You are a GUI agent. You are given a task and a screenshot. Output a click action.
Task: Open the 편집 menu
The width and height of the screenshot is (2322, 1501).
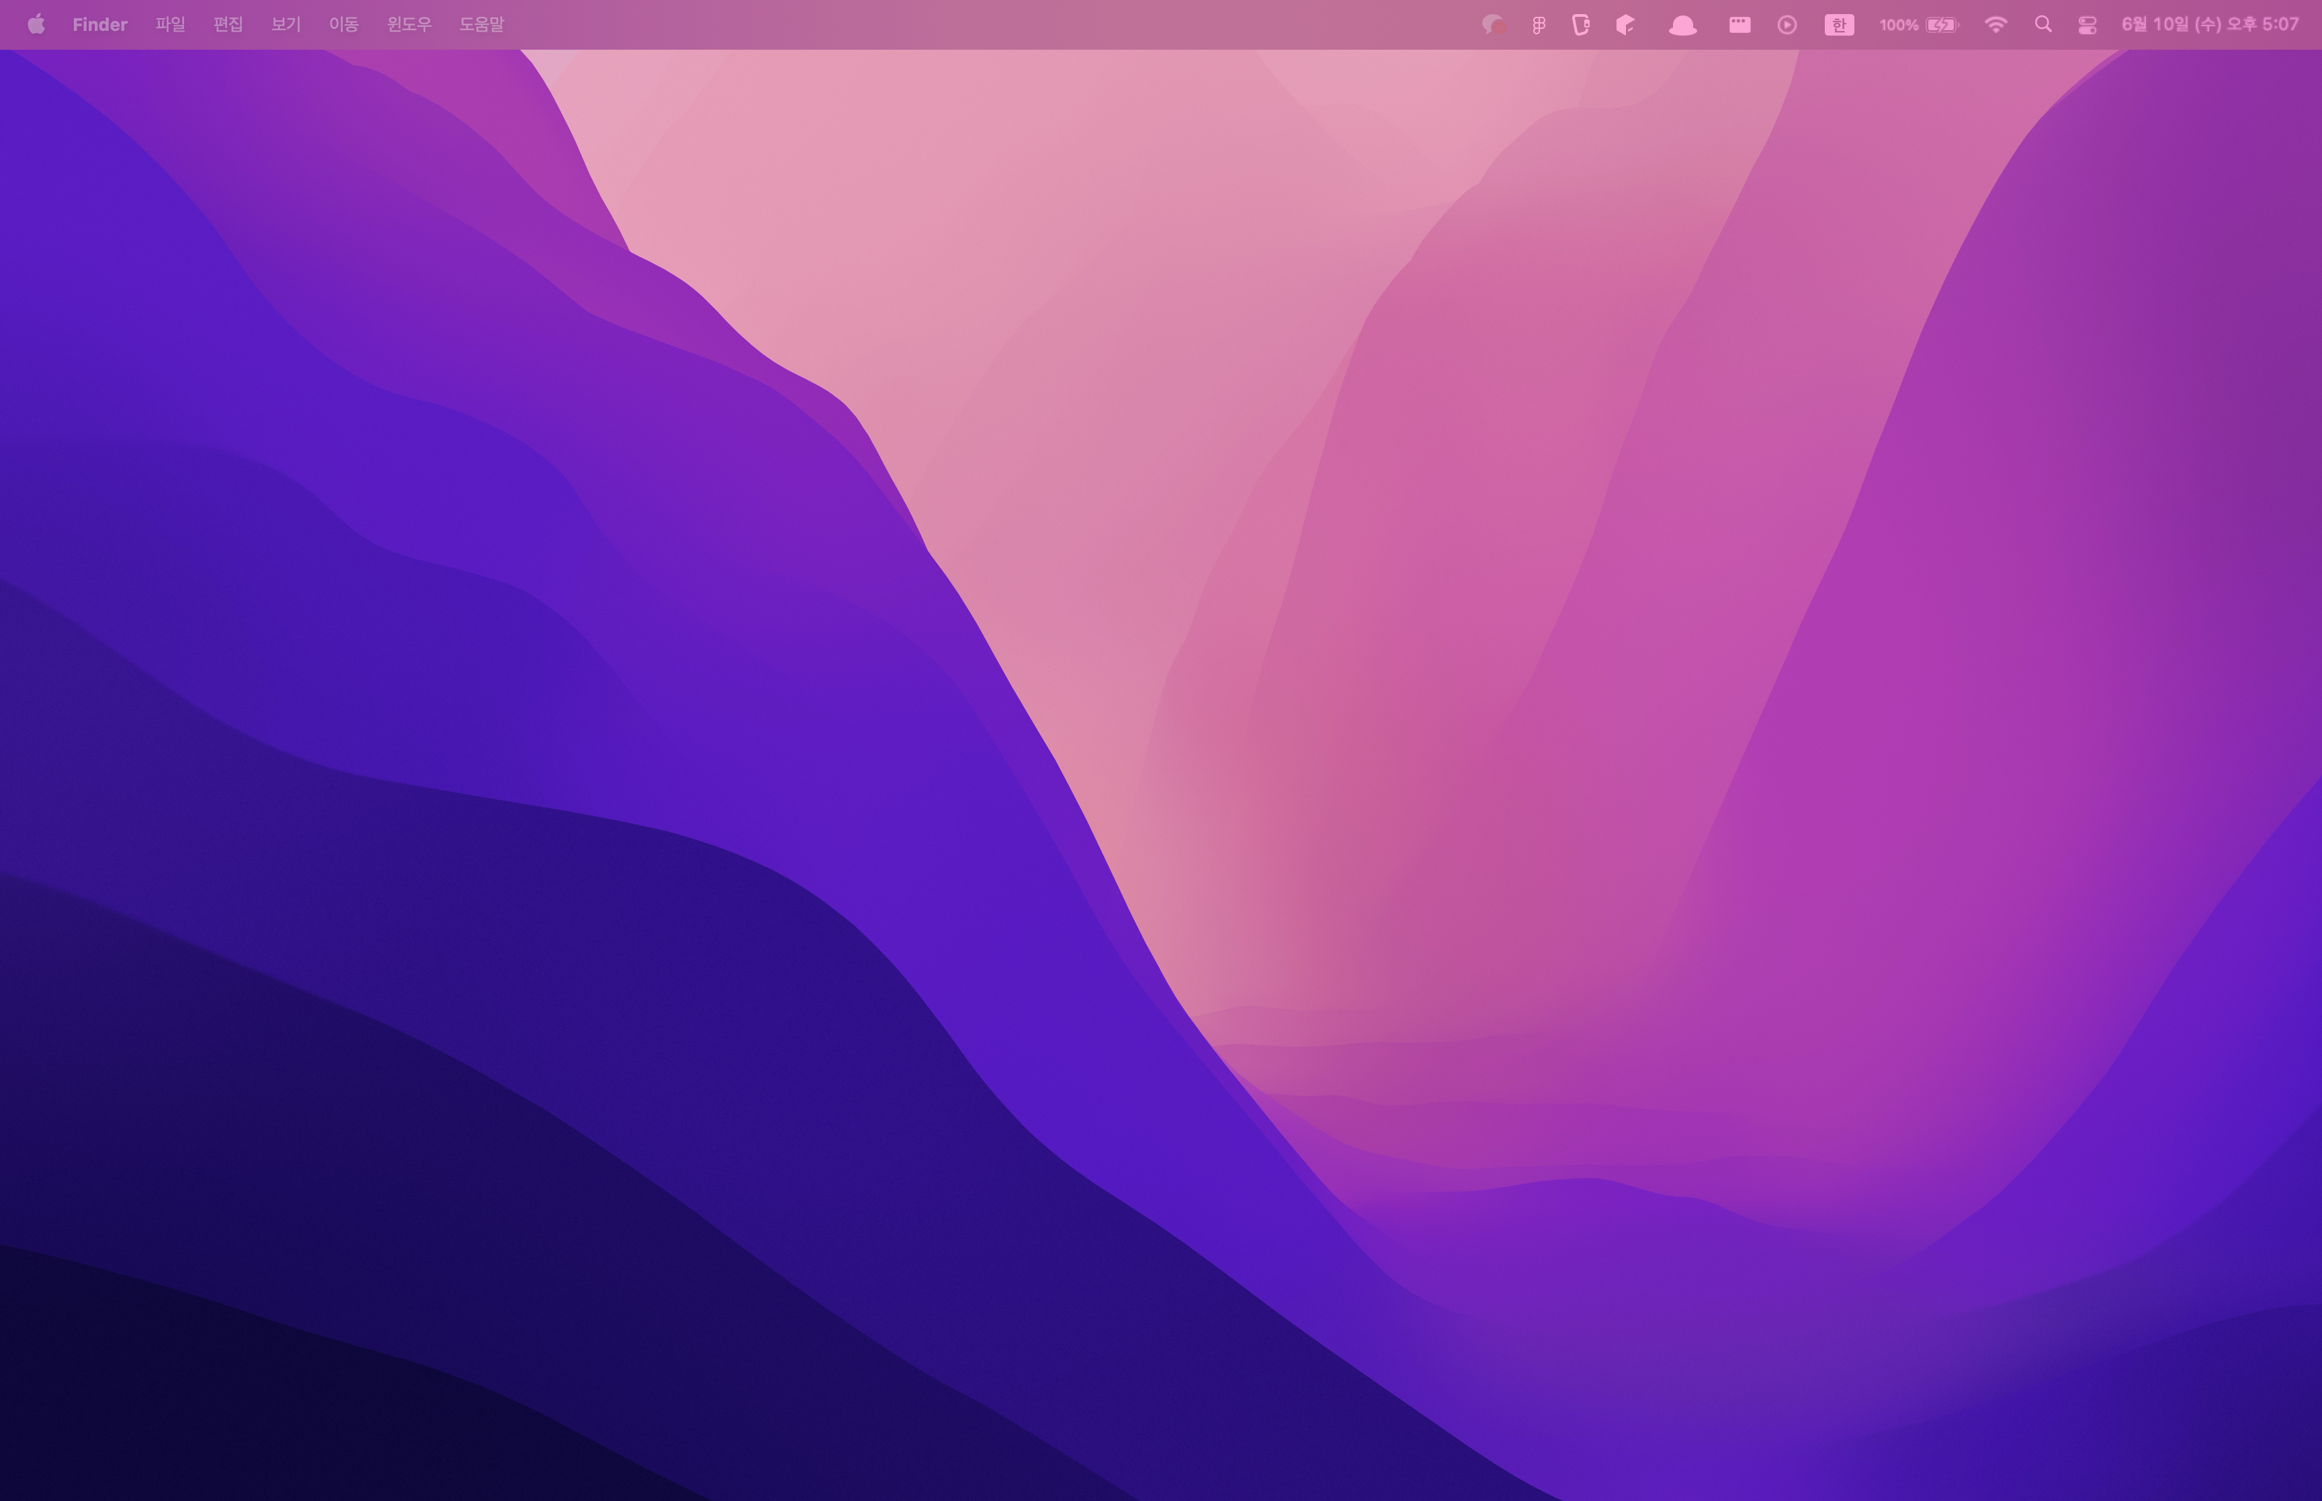228,24
